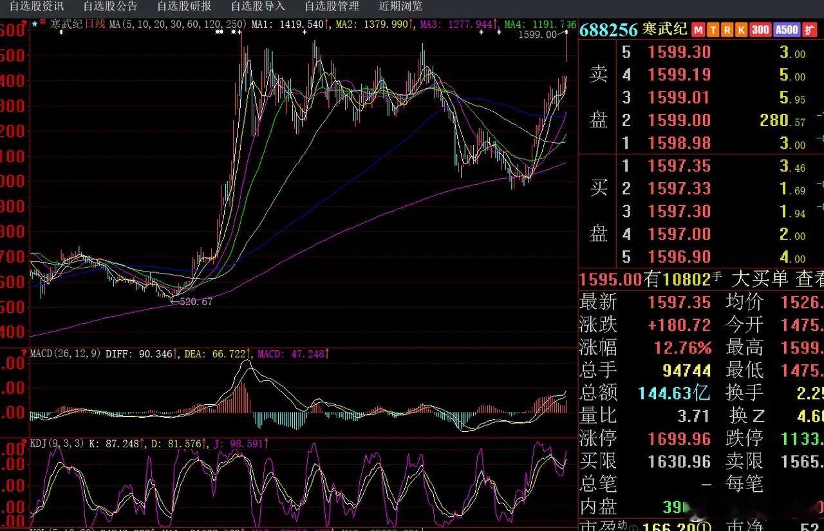Screen dimensions: 824x531
Task: Click the 总手 value 94744
Action: [686, 370]
